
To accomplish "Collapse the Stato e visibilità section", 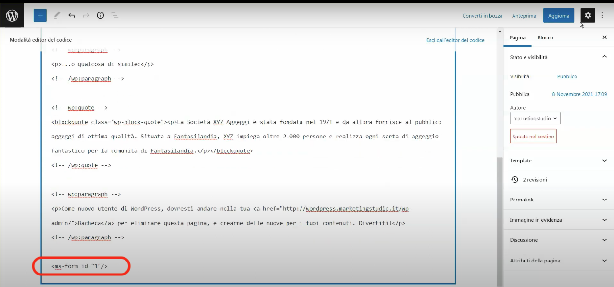I will [604, 56].
